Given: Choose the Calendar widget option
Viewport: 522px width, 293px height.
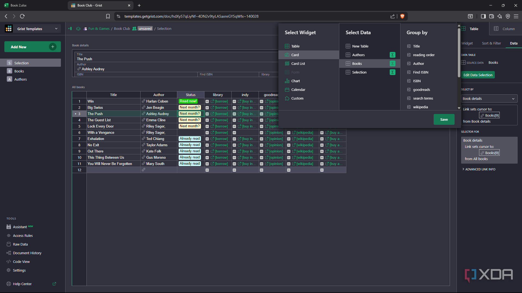Looking at the screenshot, I should (x=298, y=90).
